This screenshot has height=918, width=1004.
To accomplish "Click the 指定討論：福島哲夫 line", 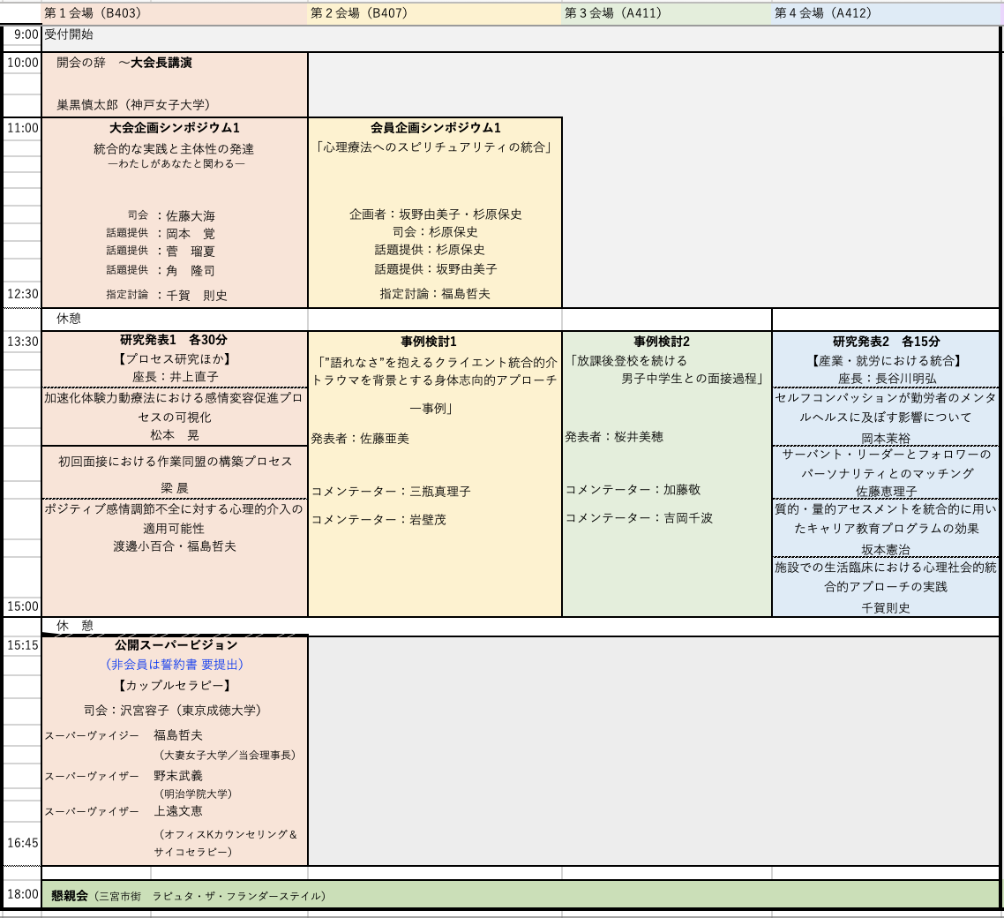I will pos(435,294).
